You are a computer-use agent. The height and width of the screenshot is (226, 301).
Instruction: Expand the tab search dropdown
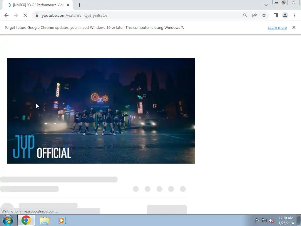pyautogui.click(x=266, y=5)
